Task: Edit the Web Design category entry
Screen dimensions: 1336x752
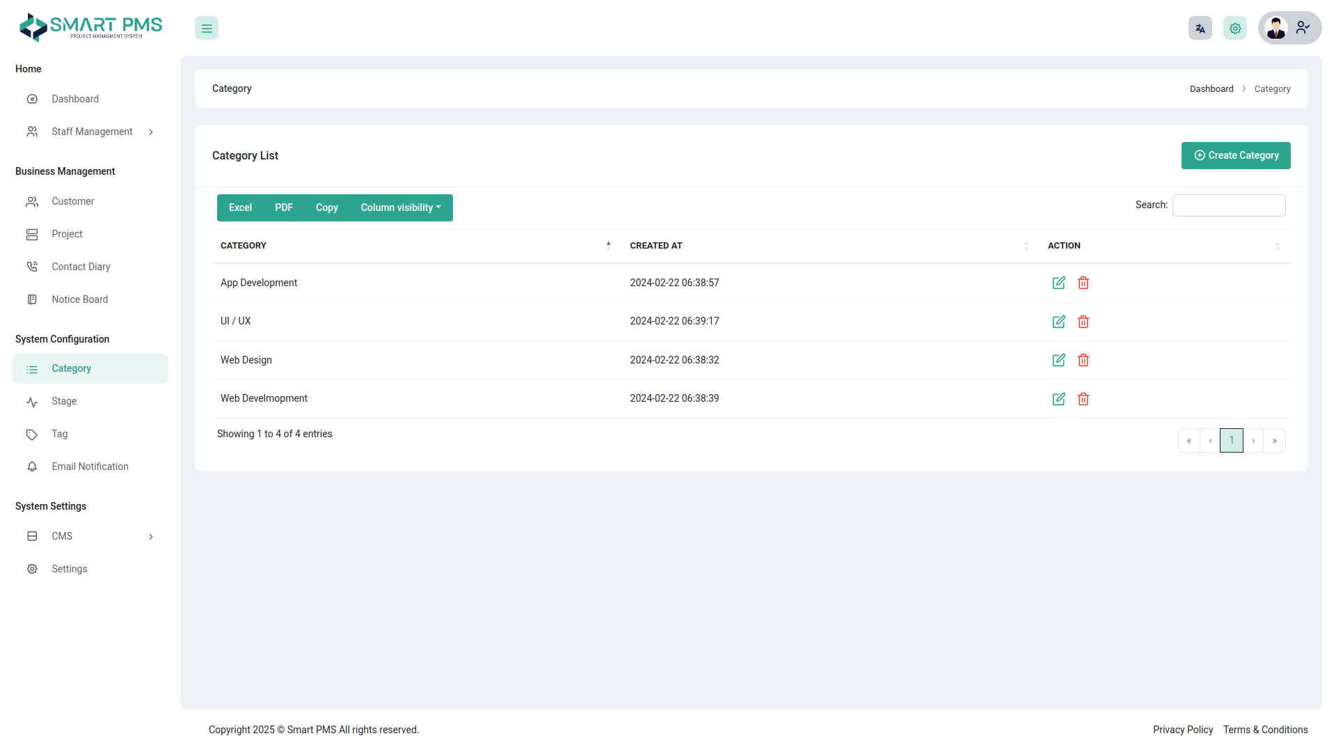Action: (x=1058, y=360)
